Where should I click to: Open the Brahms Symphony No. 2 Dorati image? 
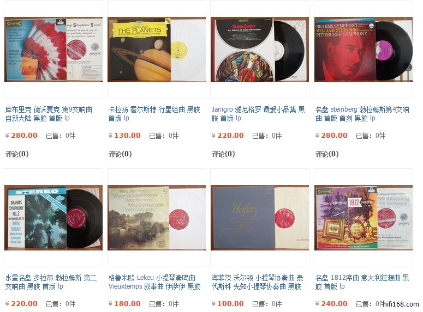coord(53,218)
